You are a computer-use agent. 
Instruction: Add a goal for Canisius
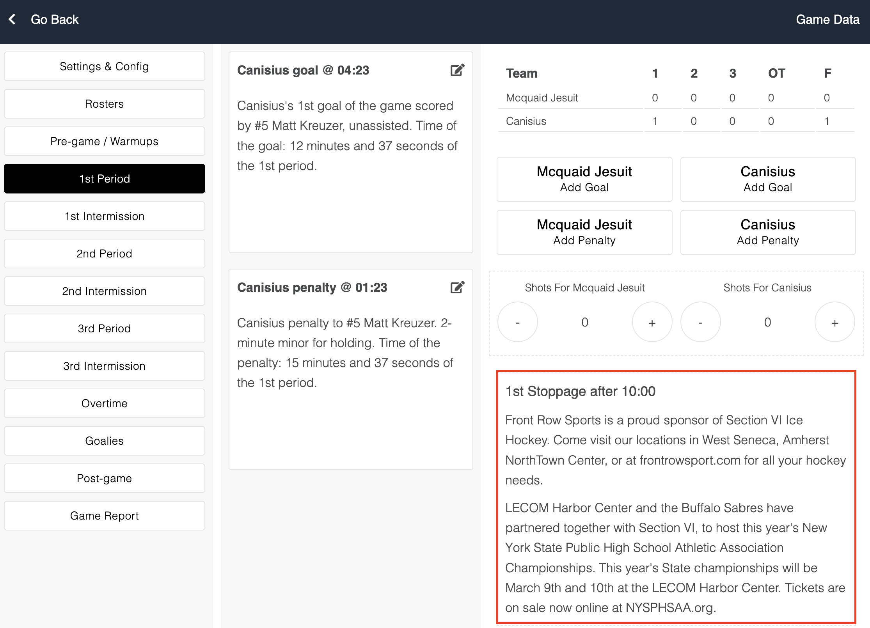(x=767, y=179)
